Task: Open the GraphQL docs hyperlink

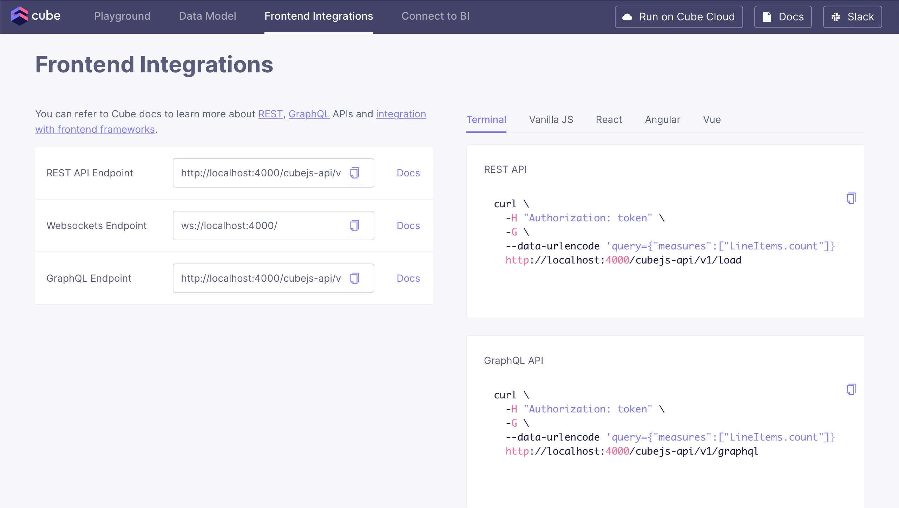Action: tap(309, 114)
